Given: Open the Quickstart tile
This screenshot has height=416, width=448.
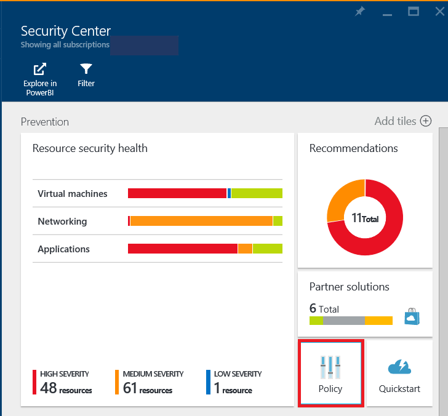Looking at the screenshot, I should click(399, 373).
